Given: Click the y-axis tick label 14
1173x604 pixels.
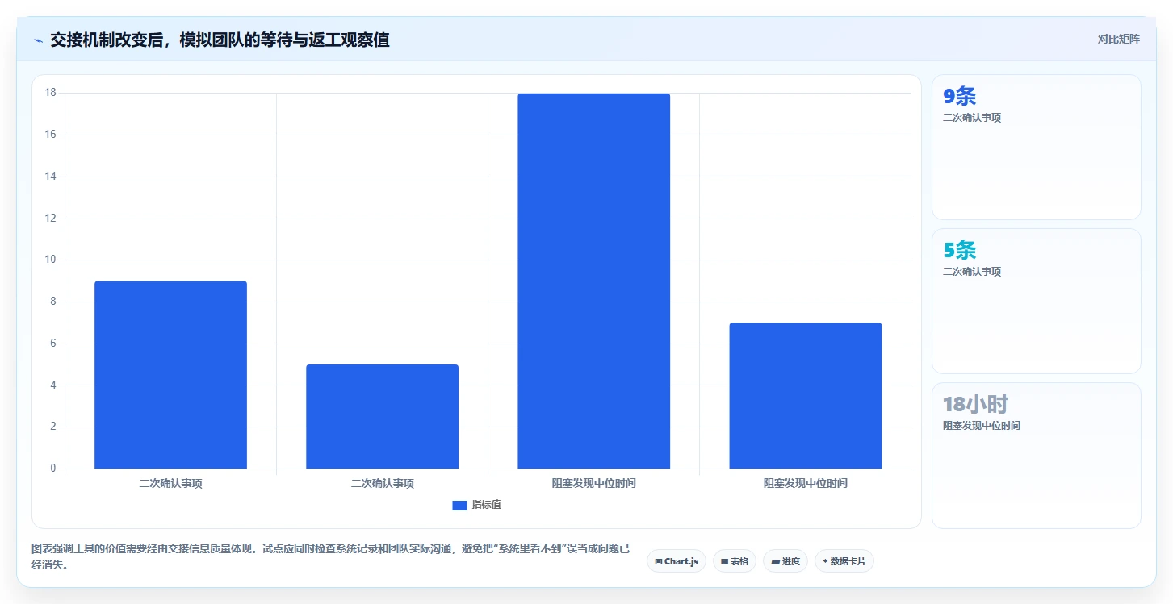Looking at the screenshot, I should [x=50, y=177].
